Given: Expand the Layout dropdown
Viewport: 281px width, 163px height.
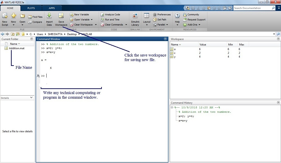Looking at the screenshot, I should 147,25.
